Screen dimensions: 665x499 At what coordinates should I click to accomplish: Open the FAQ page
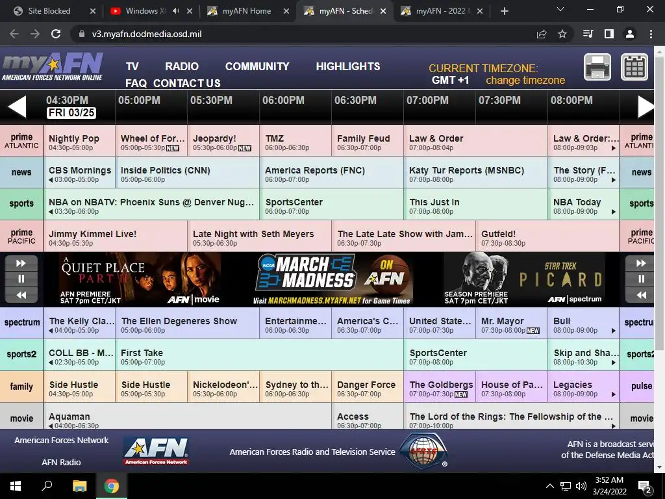(136, 83)
